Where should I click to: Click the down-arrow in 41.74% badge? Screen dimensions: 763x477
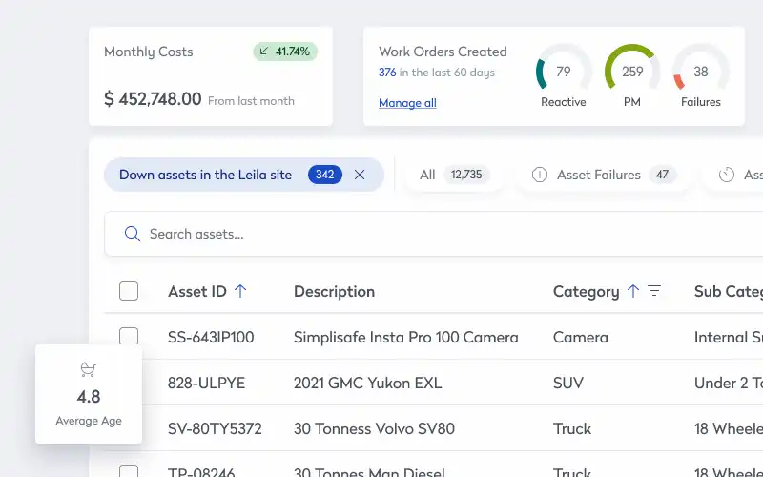click(264, 52)
